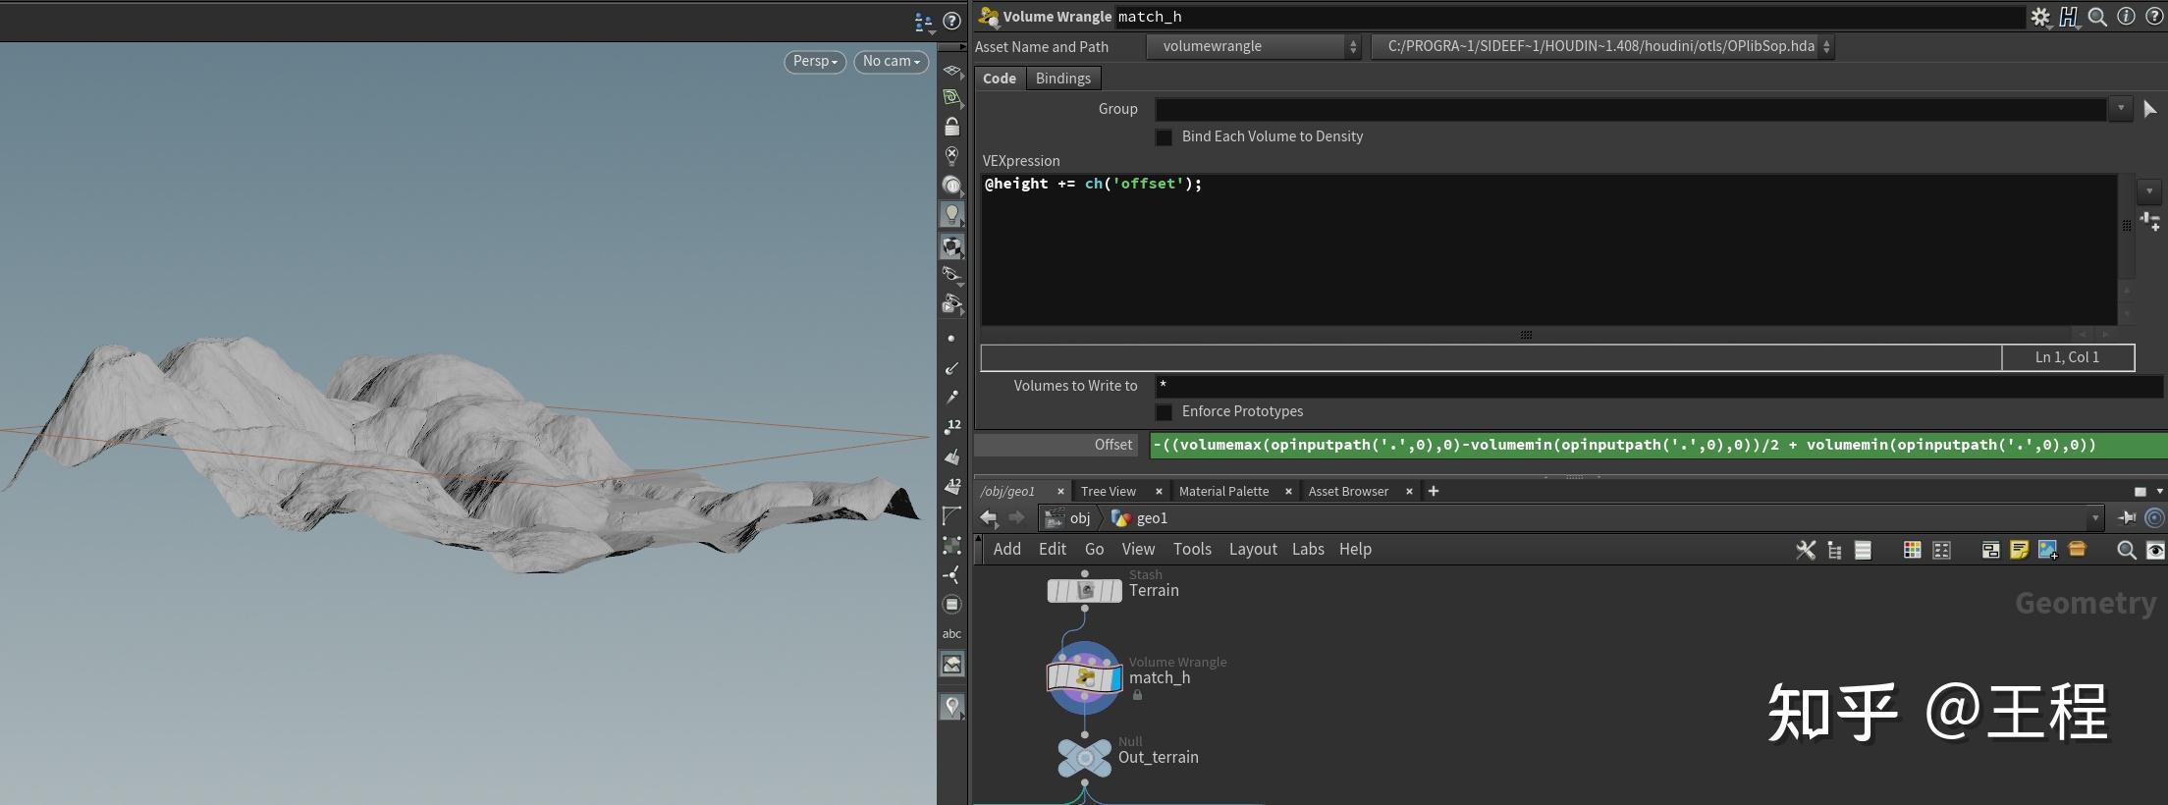Select the Out_terrain null node

point(1084,758)
